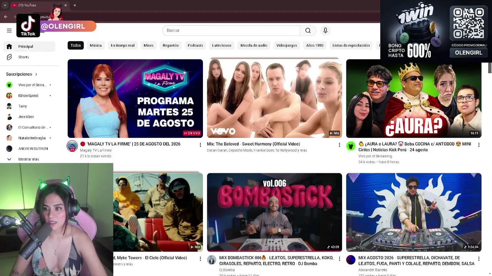Start voice search with microphone icon

325,31
